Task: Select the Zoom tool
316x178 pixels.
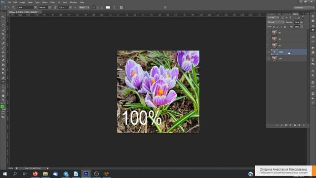Action: pyautogui.click(x=3, y=100)
